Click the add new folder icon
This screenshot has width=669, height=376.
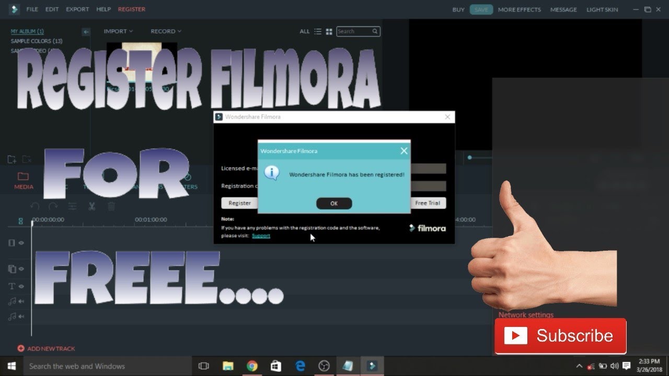(x=11, y=159)
